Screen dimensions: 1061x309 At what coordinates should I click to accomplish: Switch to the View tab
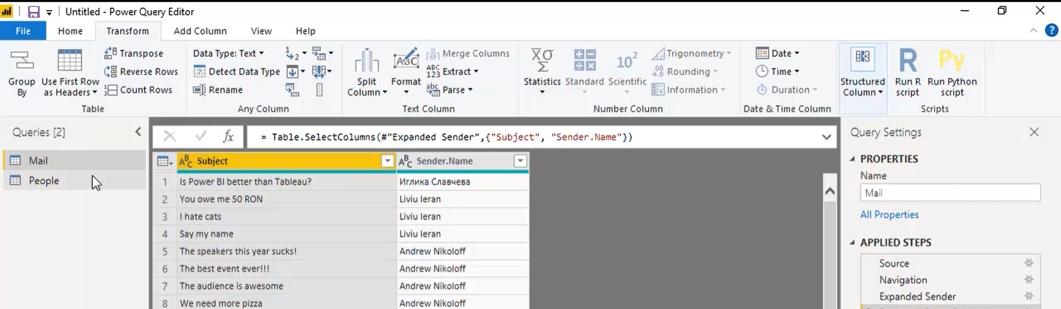coord(261,31)
